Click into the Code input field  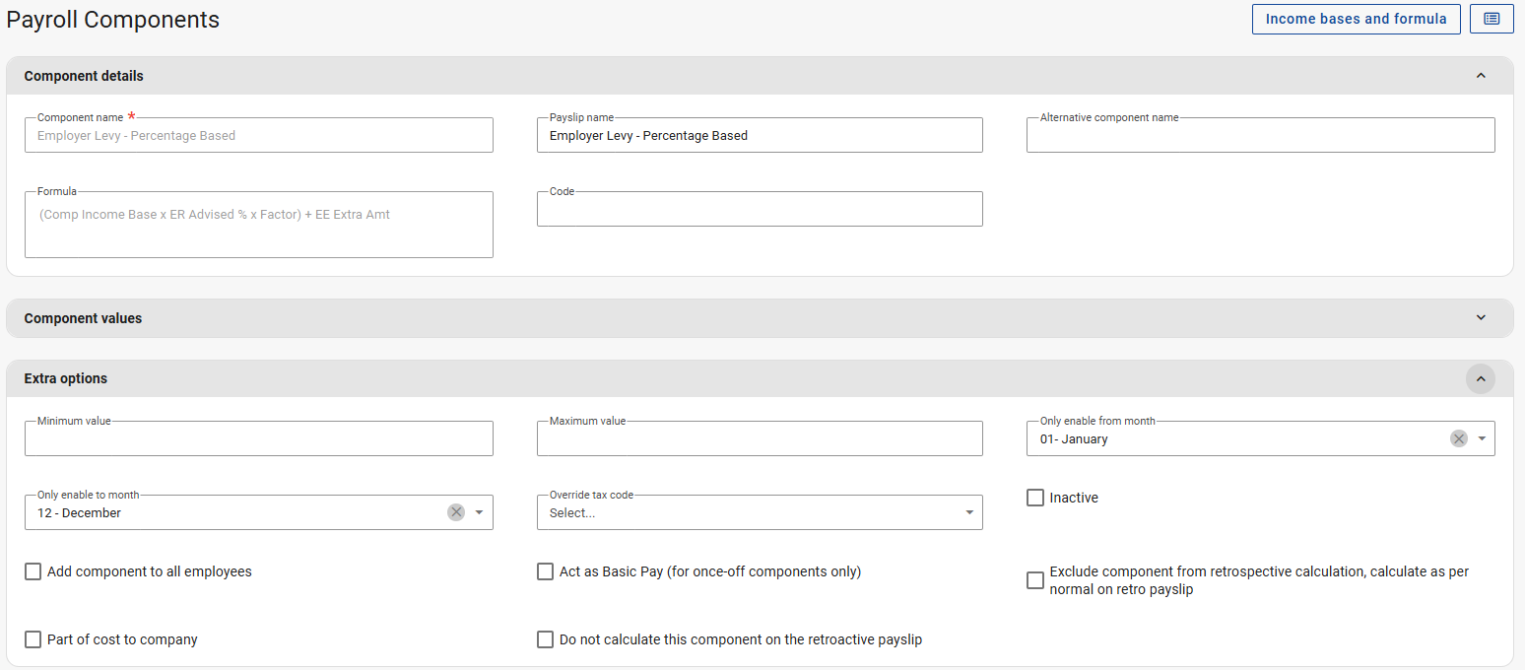coord(759,209)
